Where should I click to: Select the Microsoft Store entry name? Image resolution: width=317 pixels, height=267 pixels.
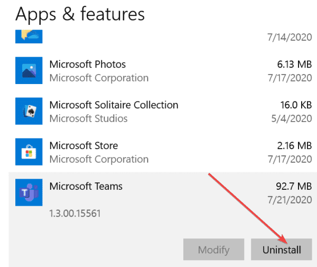83,145
